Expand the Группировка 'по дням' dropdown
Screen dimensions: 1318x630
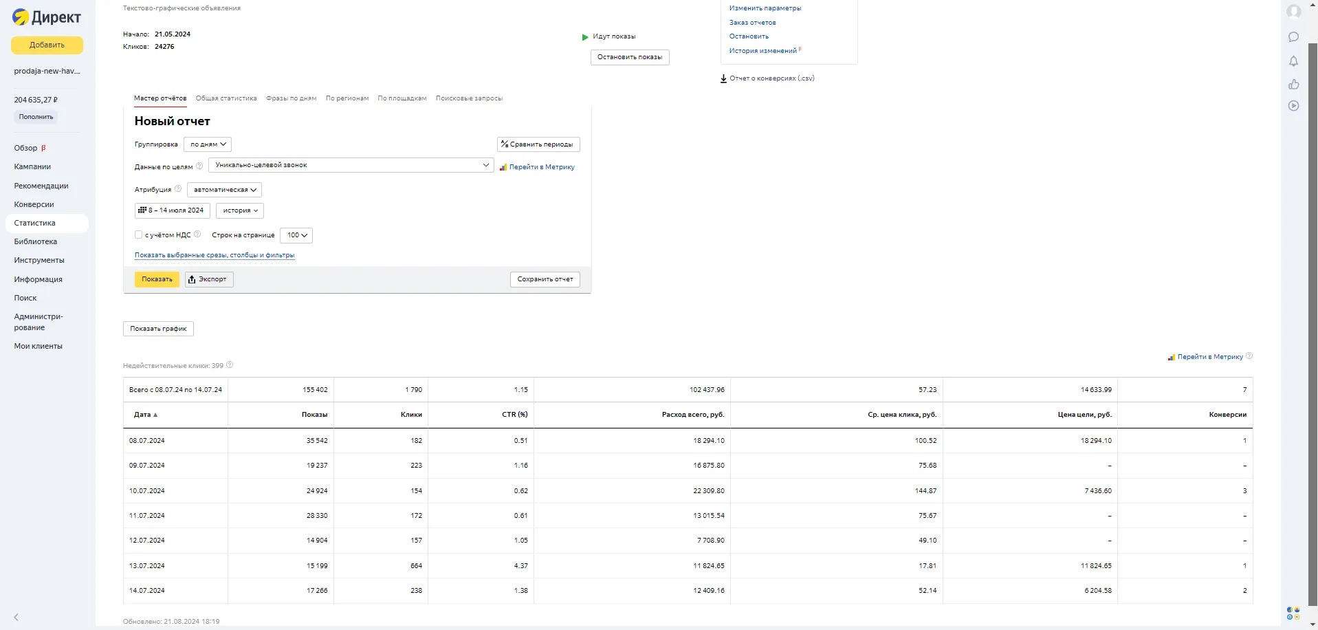[x=208, y=144]
